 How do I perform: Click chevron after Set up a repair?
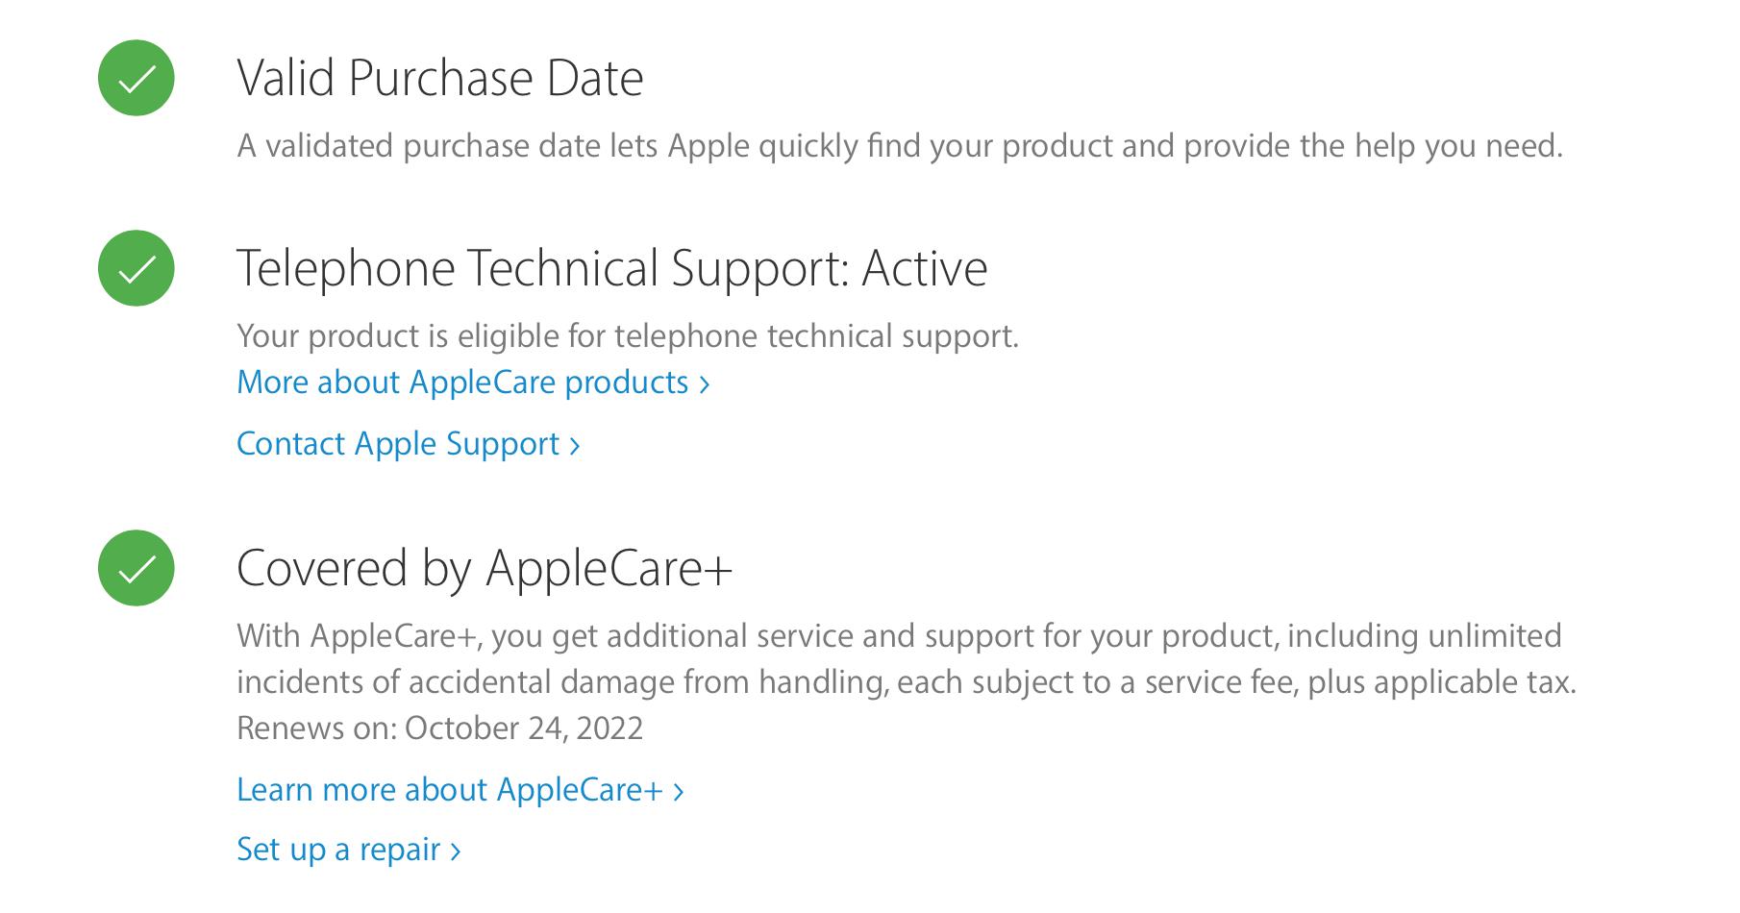click(x=456, y=851)
